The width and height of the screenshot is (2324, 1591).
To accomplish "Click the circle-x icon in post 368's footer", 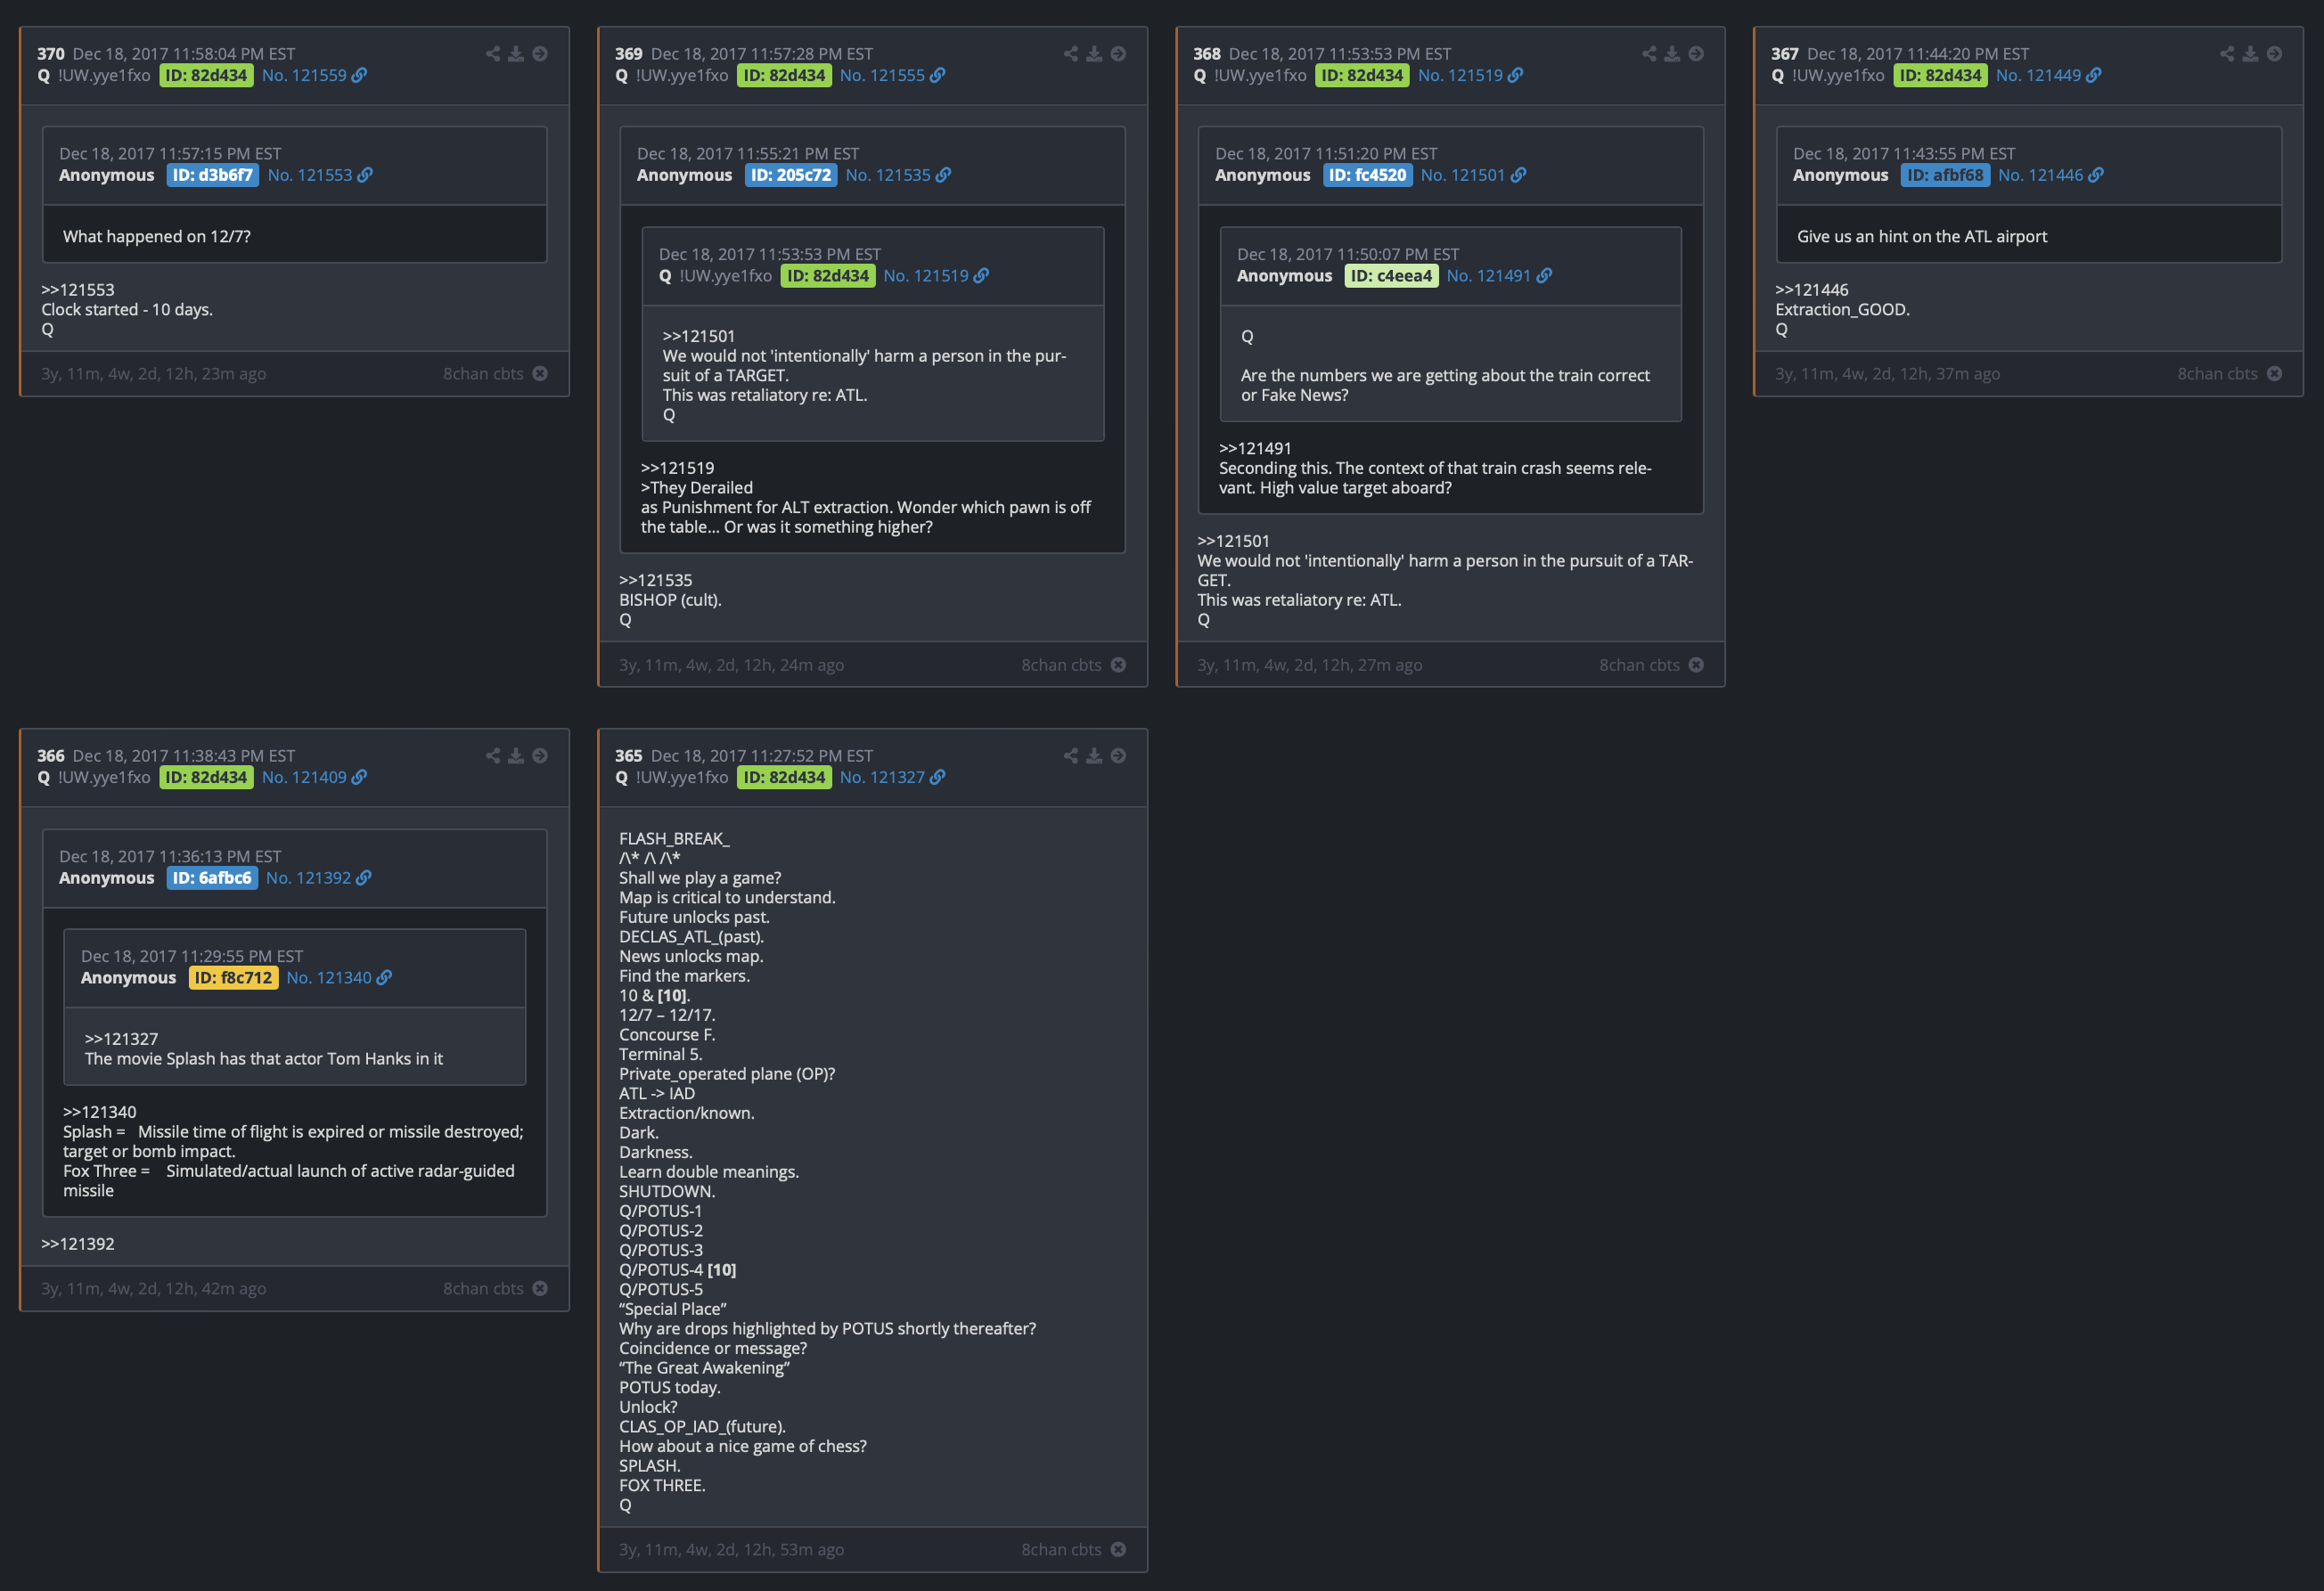I will [x=1696, y=665].
